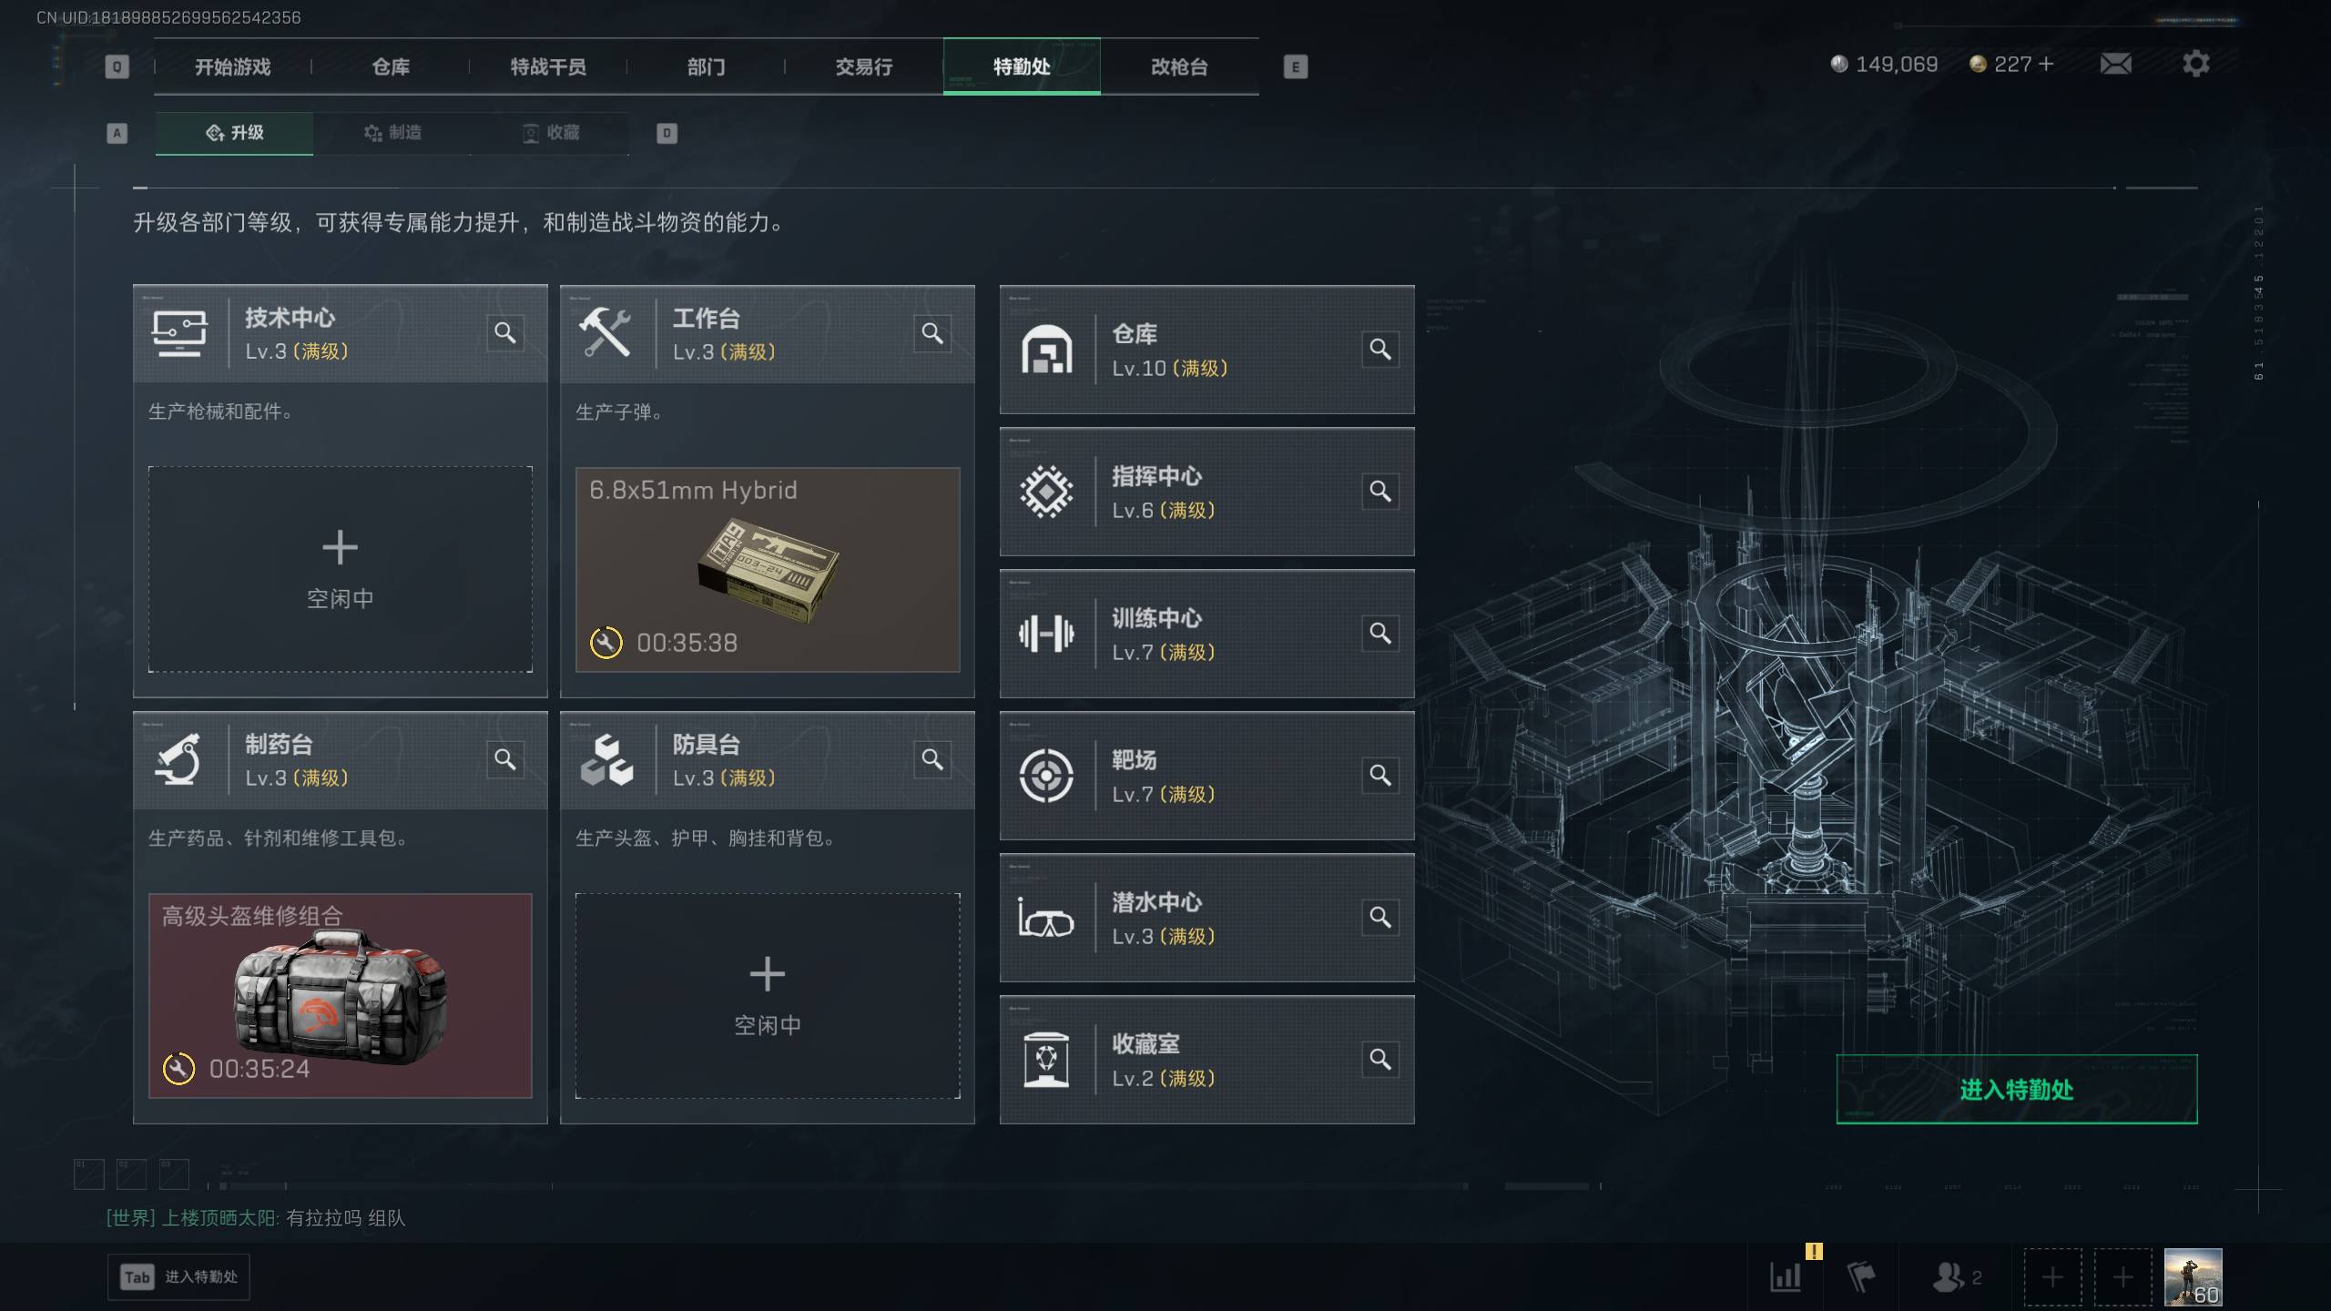Open the 交易行 top menu tab
2331x1311 pixels.
coord(864,66)
